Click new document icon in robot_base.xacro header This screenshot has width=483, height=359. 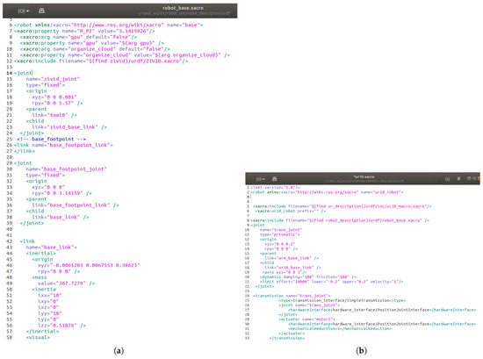click(x=41, y=11)
